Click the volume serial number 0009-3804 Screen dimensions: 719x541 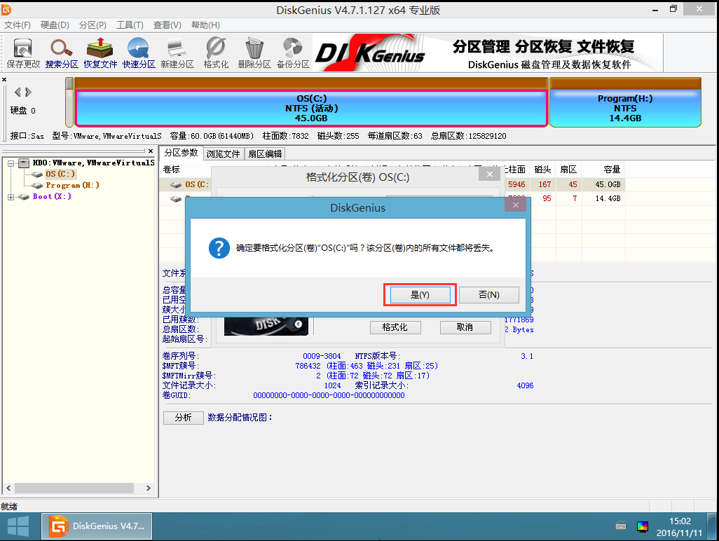(x=322, y=356)
